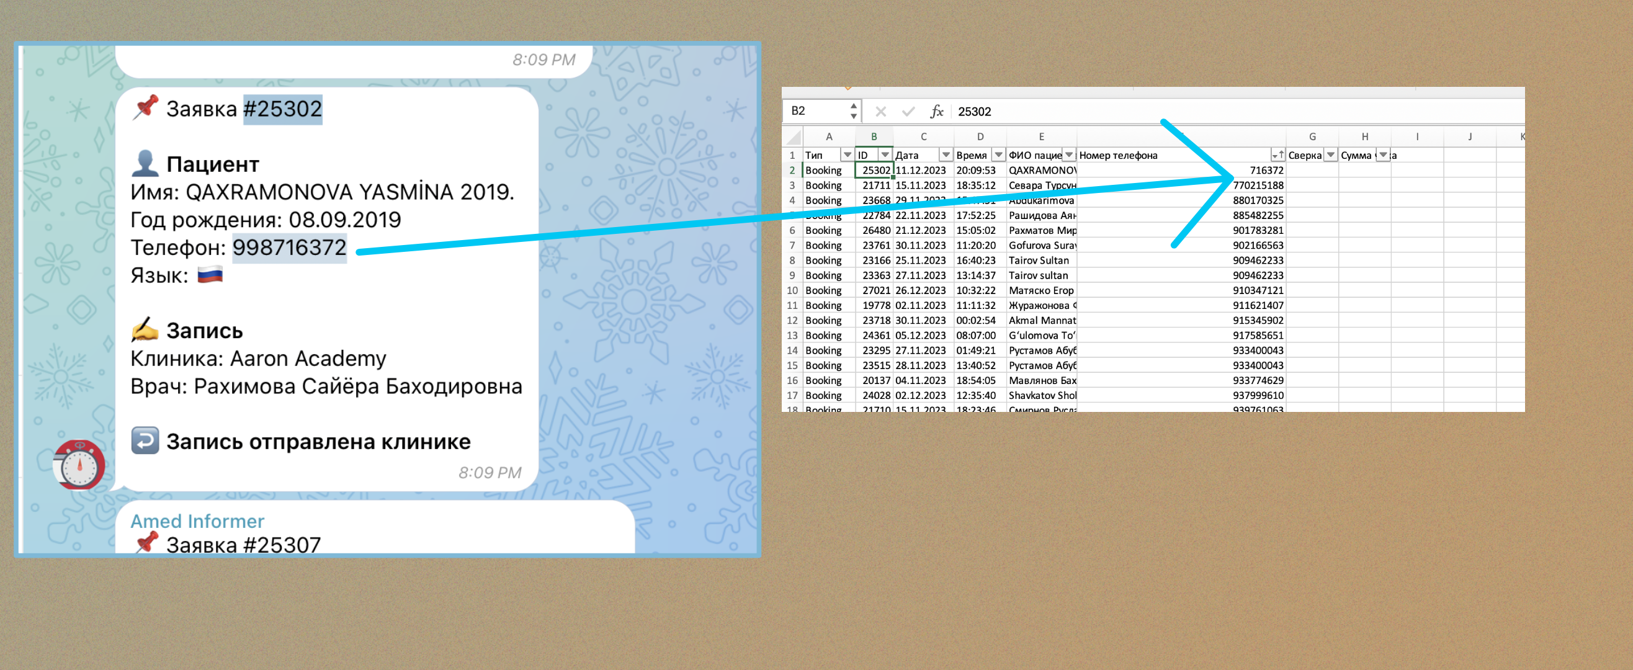Image resolution: width=1633 pixels, height=670 pixels.
Task: Open the ID column filter dropdown
Action: tap(885, 155)
